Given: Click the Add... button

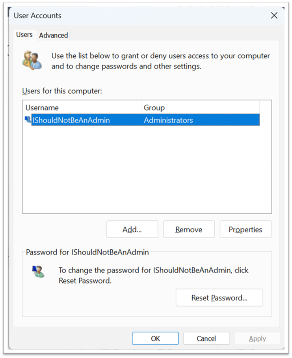Looking at the screenshot, I should 132,229.
